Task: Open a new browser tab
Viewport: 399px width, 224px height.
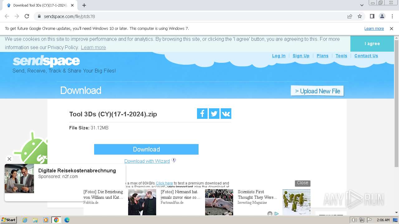Action: [x=84, y=5]
